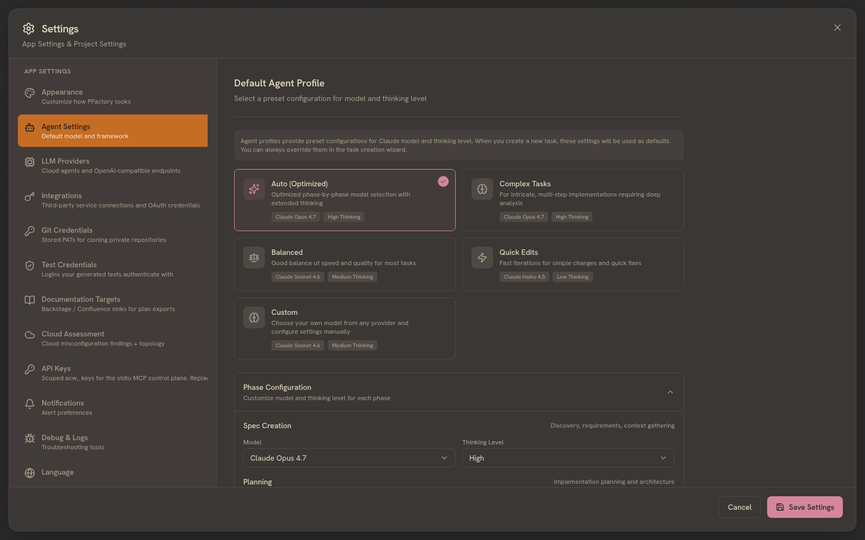Click the Notifications bell icon
The height and width of the screenshot is (540, 865).
[30, 404]
